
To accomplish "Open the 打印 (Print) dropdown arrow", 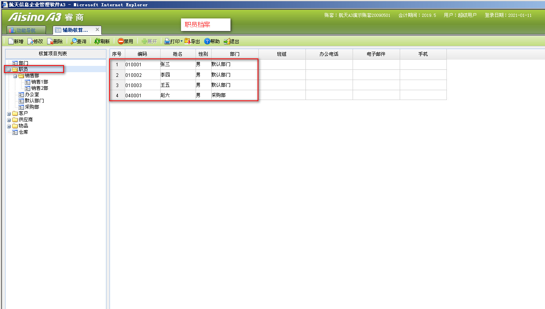I will (x=181, y=41).
